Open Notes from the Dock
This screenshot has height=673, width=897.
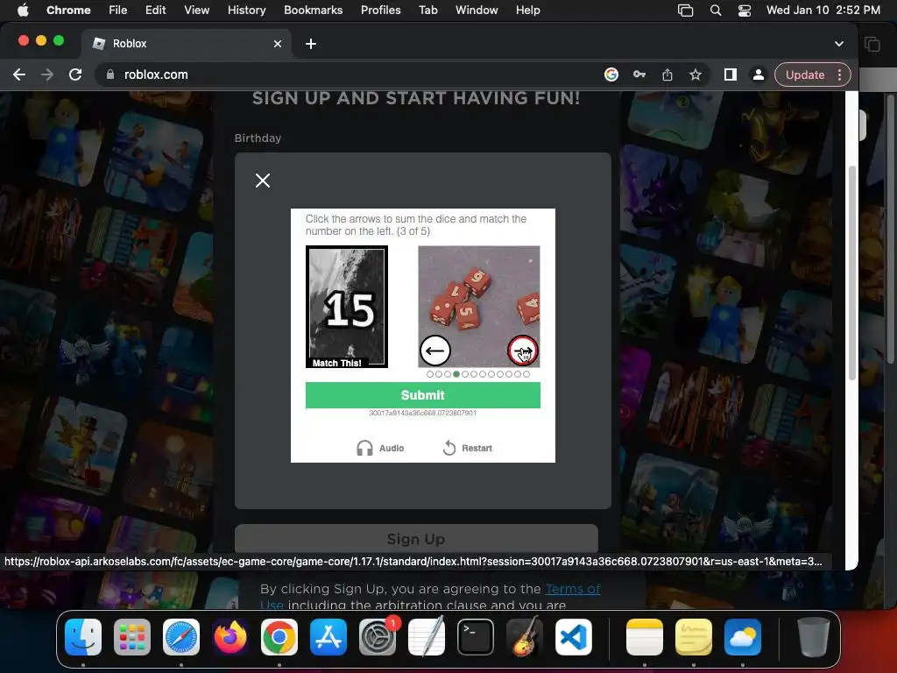tap(644, 637)
